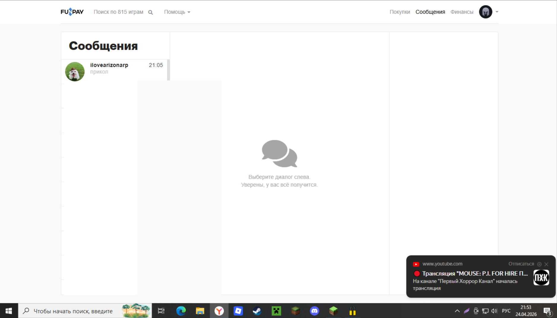Open YouTube notification settings gear
This screenshot has width=557, height=318.
tap(539, 264)
